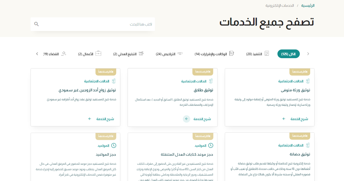The width and height of the screenshot is (344, 181).
Task: Click the القضاء gavel icon
Action: click(64, 54)
